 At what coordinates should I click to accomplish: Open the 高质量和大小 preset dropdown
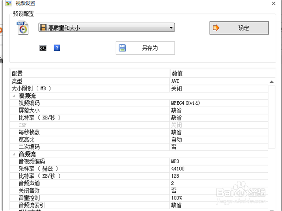(x=171, y=27)
